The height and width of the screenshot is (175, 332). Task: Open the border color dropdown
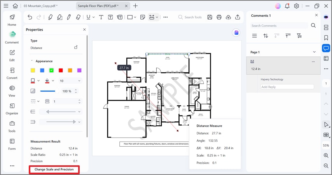coord(38,80)
